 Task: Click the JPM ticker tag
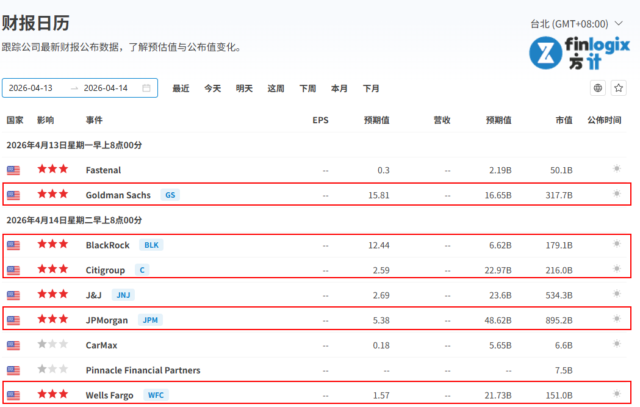click(x=150, y=320)
